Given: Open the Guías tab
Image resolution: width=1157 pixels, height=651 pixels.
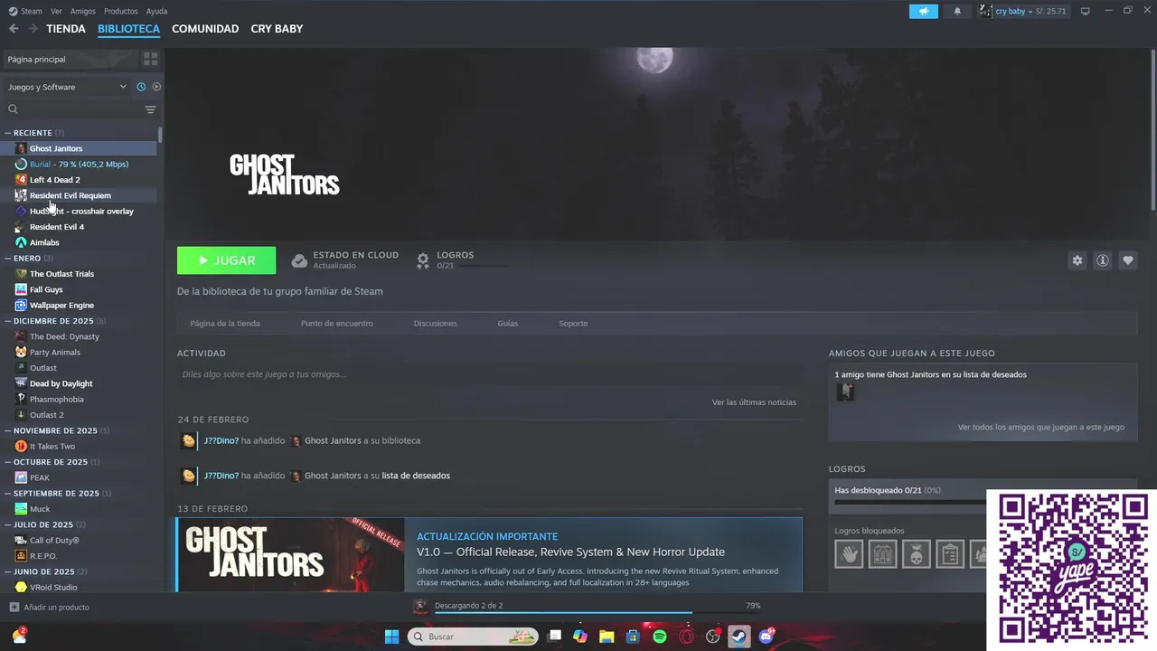Looking at the screenshot, I should (508, 324).
